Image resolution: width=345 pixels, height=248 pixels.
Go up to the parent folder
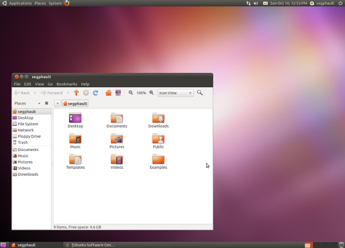tap(76, 92)
